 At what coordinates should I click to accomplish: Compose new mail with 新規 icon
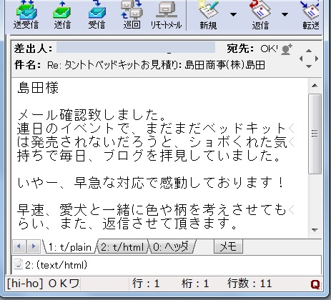pos(208,15)
